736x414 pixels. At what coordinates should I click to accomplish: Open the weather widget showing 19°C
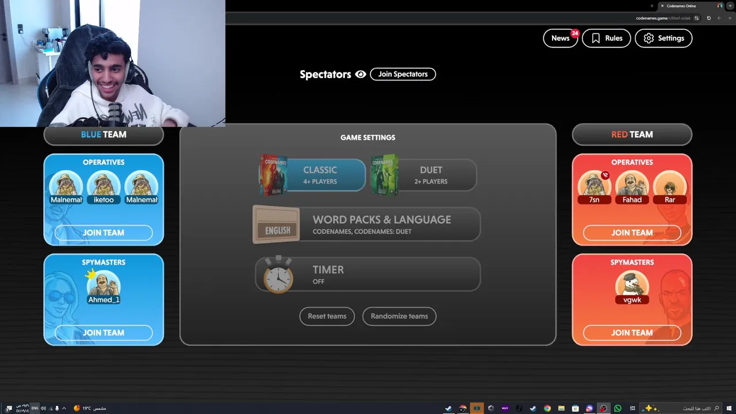90,408
